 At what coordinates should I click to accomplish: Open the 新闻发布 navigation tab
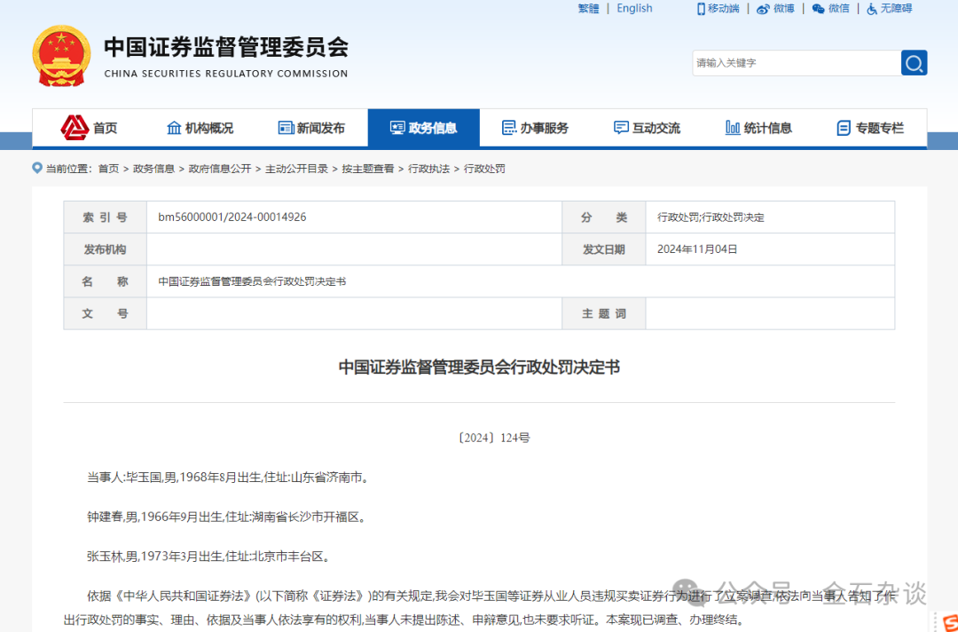(311, 128)
